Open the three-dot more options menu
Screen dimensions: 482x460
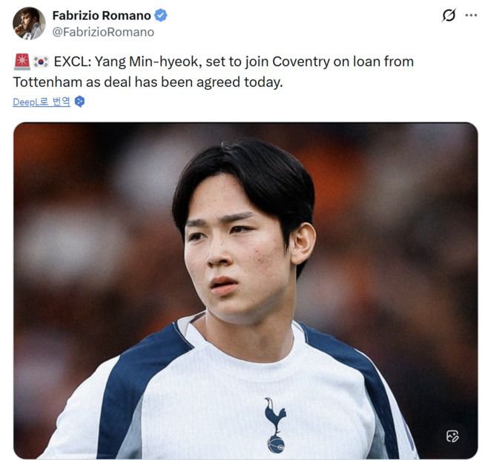tap(471, 16)
